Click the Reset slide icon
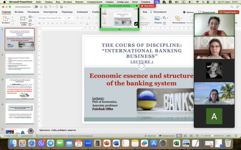 pyautogui.click(x=30, y=21)
